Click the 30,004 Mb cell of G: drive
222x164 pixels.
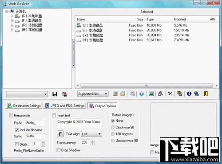pos(154,35)
